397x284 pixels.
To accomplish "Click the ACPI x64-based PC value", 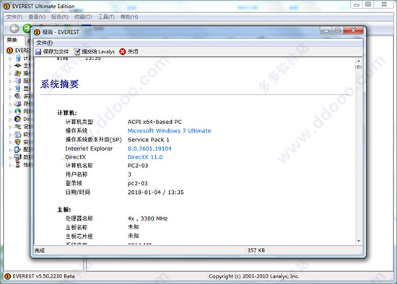I will point(154,122).
